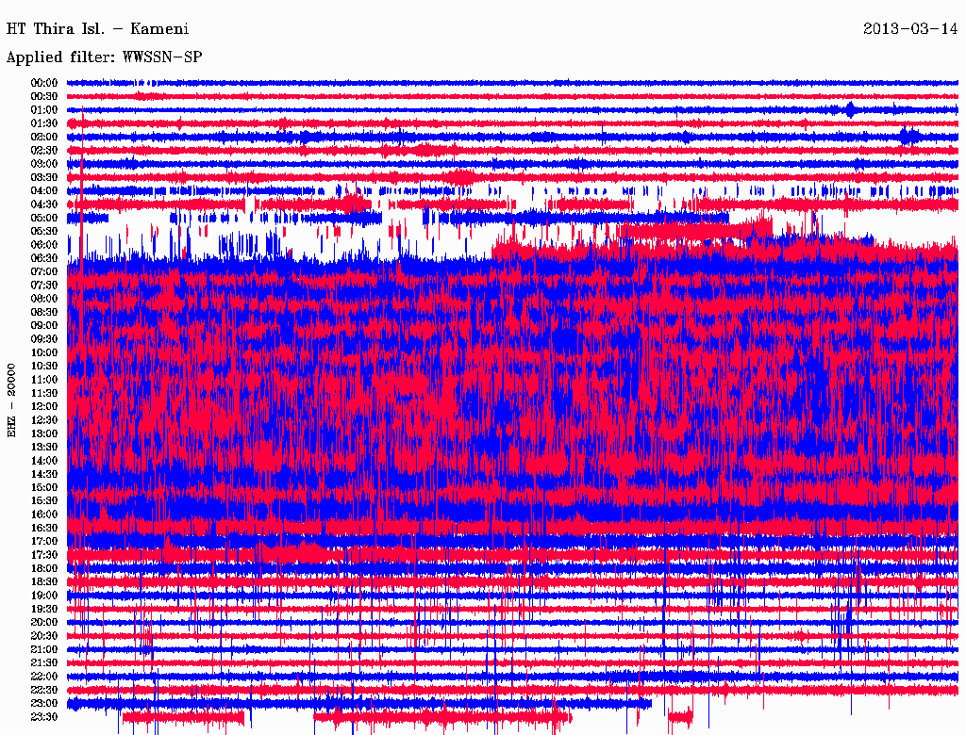Select the 17:00 time row label
The width and height of the screenshot is (966, 735).
click(x=44, y=542)
